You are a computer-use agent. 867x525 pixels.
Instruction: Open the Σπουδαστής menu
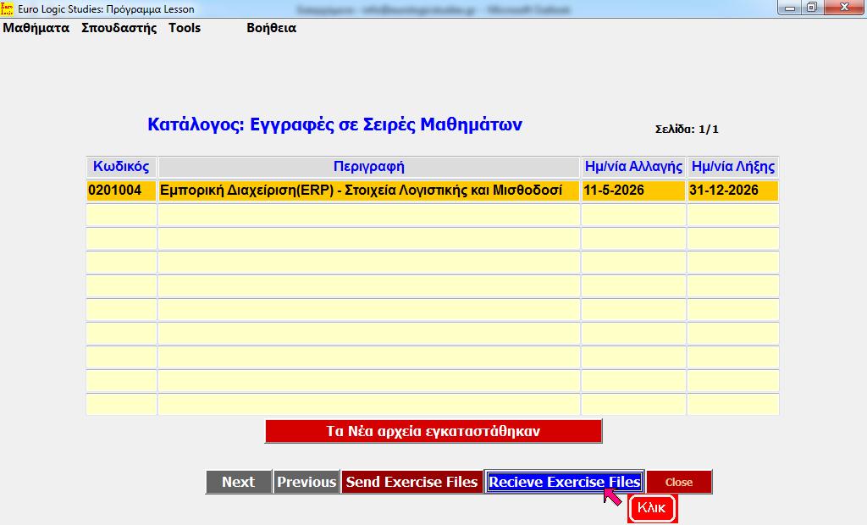tap(119, 28)
